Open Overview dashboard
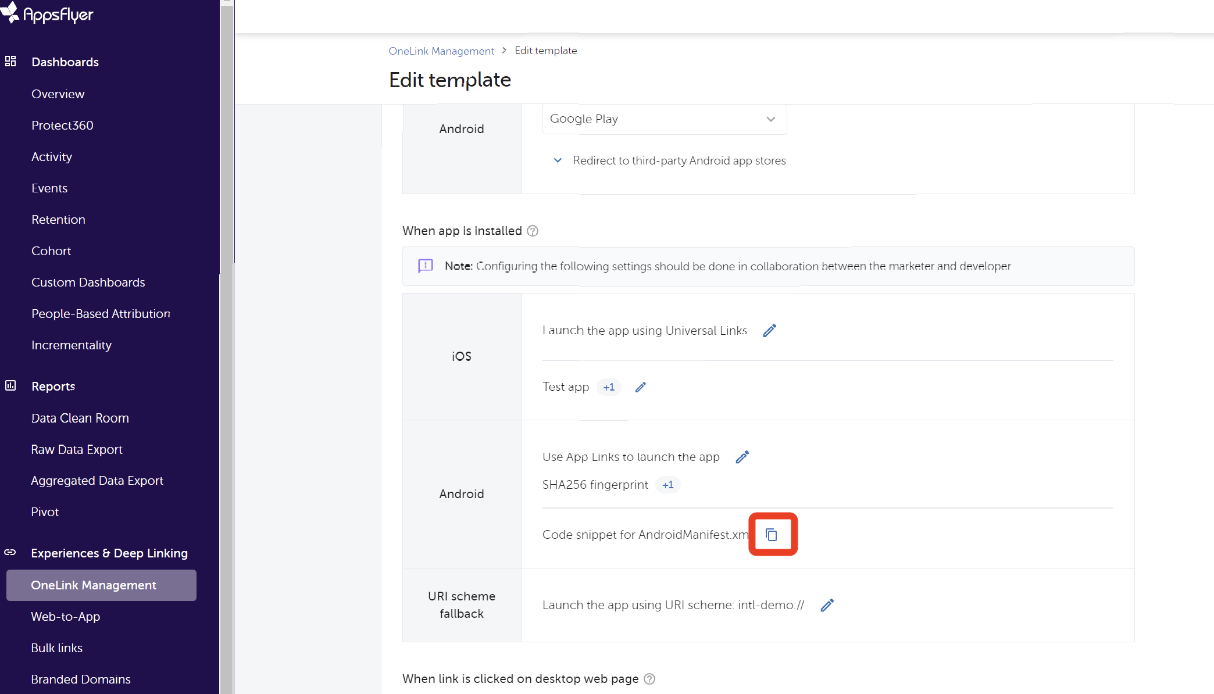Viewport: 1214px width, 694px height. [x=58, y=94]
